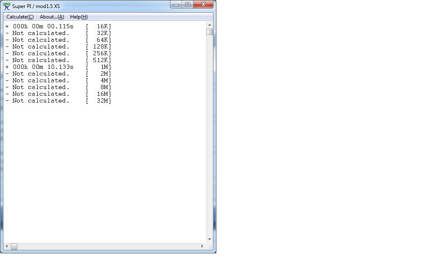This screenshot has height=266, width=426.
Task: Select the 128K Not calculated row
Action: coord(58,47)
